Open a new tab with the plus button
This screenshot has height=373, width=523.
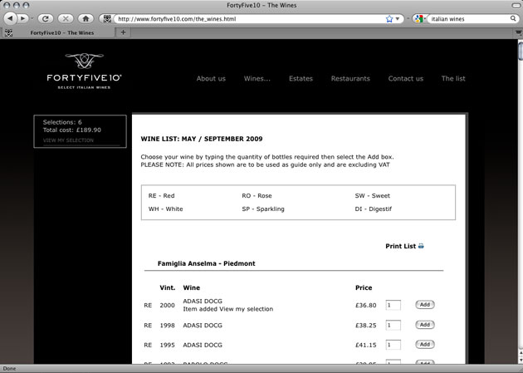(x=123, y=32)
